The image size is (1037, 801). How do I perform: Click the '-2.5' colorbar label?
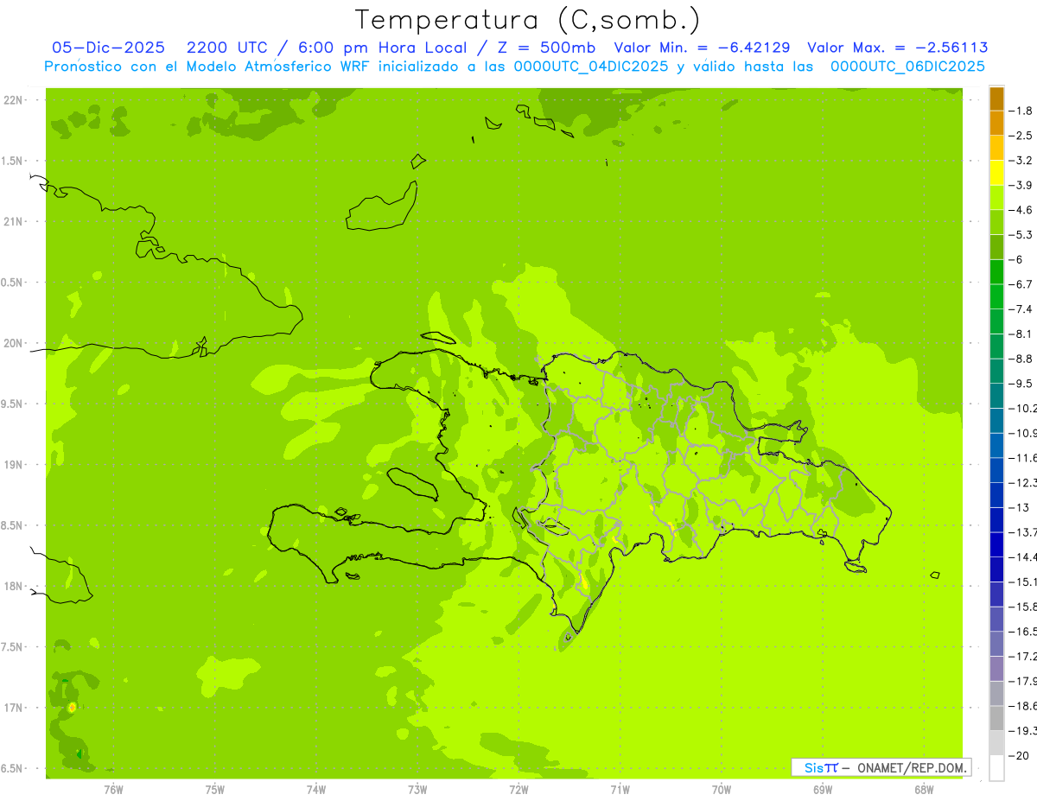1021,136
